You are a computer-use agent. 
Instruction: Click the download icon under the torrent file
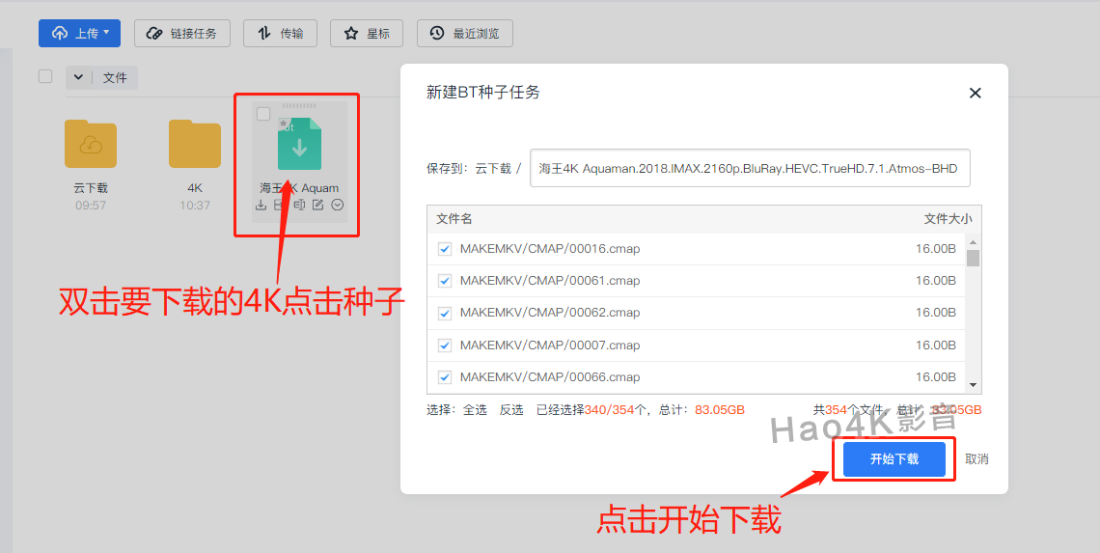point(261,205)
